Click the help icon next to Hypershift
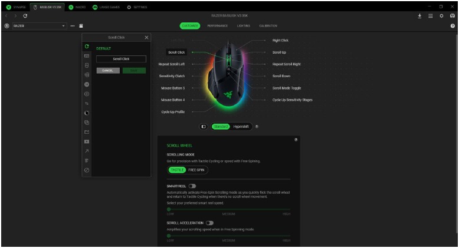The height and width of the screenshot is (248, 459). (257, 127)
